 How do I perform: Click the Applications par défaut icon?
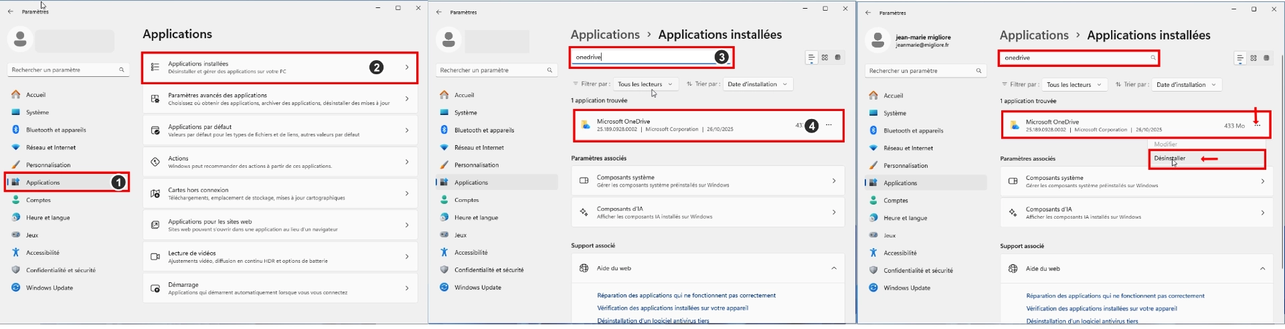point(155,130)
